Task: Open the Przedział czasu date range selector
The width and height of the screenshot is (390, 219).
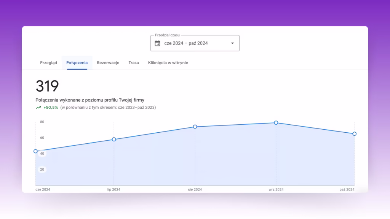Action: 195,43
